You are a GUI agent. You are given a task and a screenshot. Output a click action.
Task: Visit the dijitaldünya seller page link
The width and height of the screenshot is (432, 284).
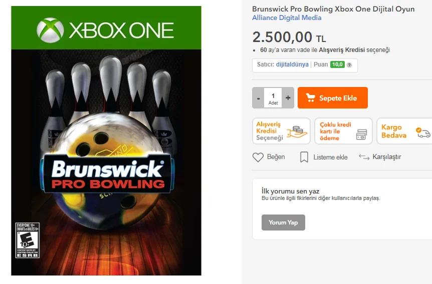pyautogui.click(x=292, y=64)
